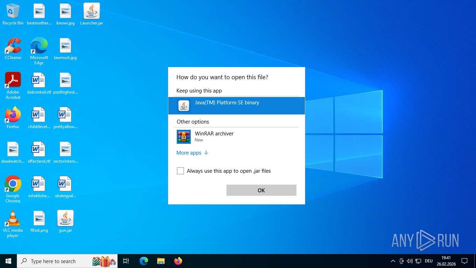Select establishe... Word document icon
476x268 pixels.
pyautogui.click(x=39, y=187)
